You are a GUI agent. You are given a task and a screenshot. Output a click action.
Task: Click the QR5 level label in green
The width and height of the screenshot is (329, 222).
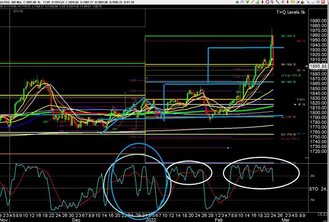tap(288, 36)
